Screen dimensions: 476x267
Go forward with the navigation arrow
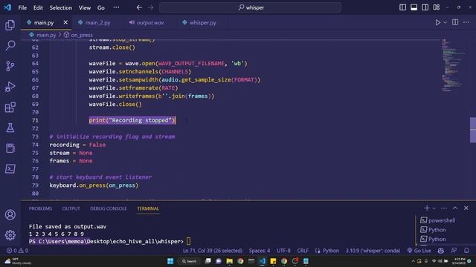pyautogui.click(x=150, y=7)
